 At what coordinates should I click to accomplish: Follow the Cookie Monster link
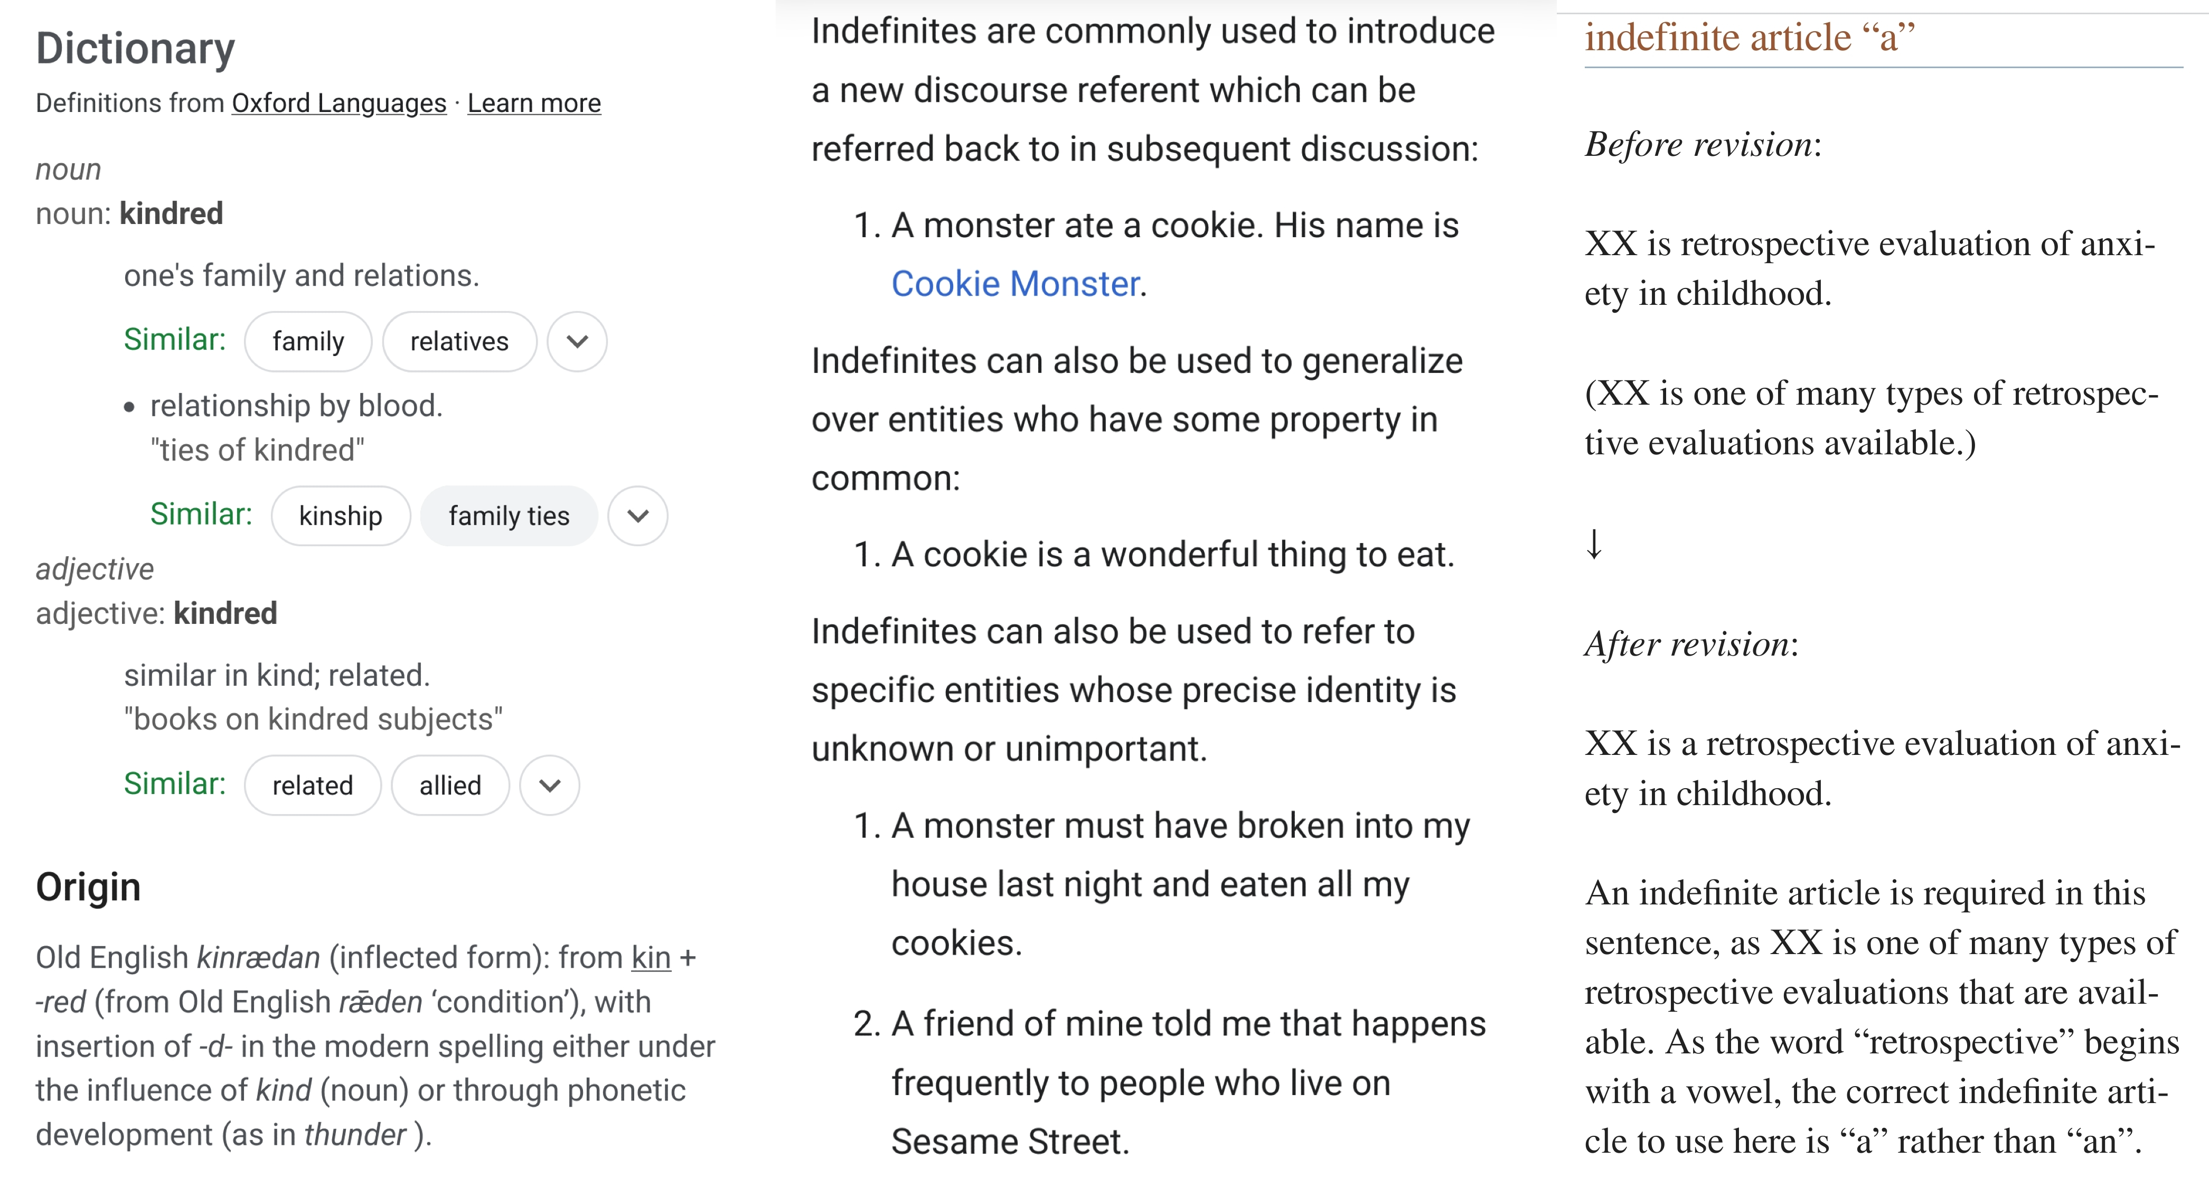pyautogui.click(x=1016, y=284)
